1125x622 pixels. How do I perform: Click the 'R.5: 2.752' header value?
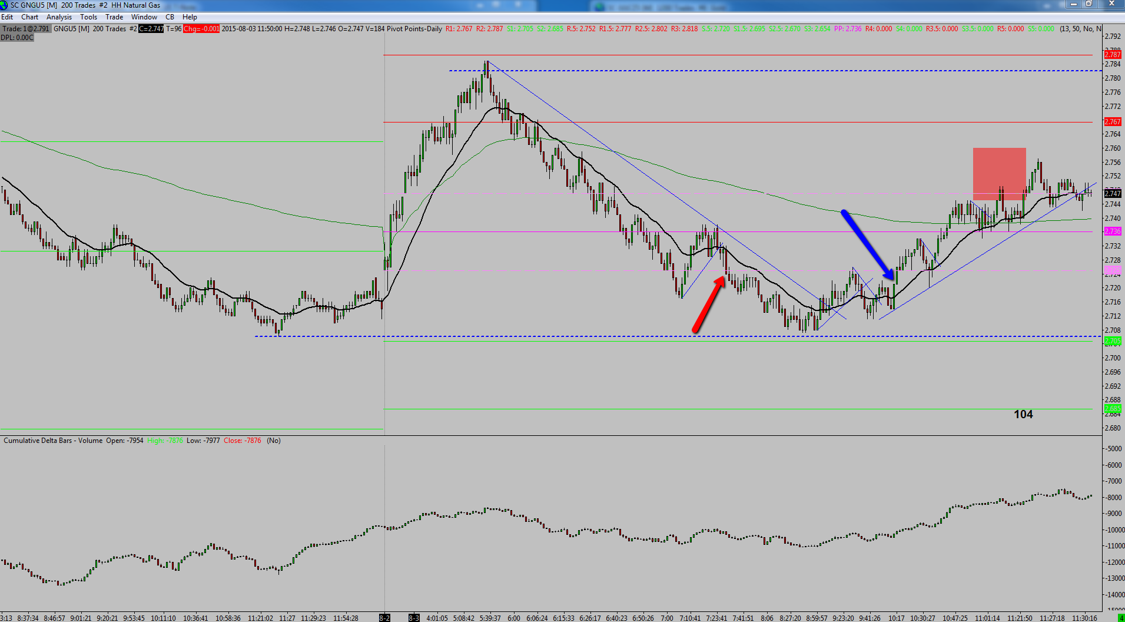[582, 29]
